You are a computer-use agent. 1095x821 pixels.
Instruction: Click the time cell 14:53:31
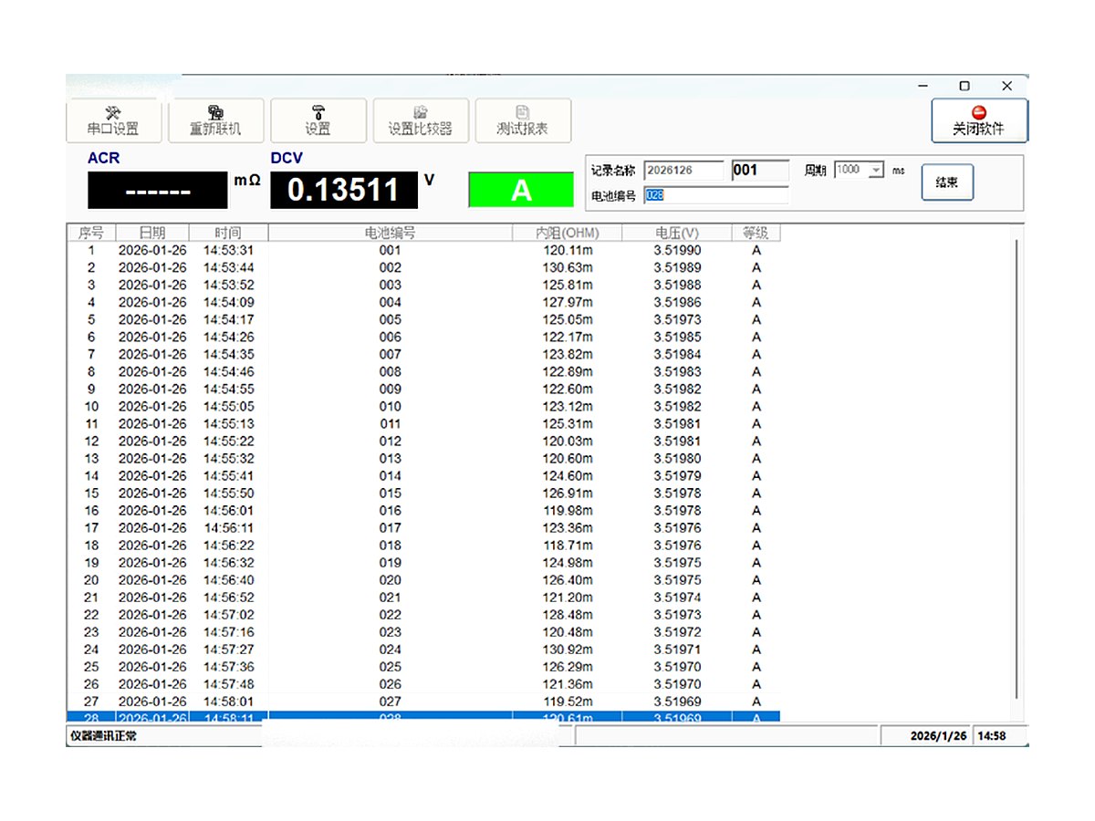[x=228, y=250]
